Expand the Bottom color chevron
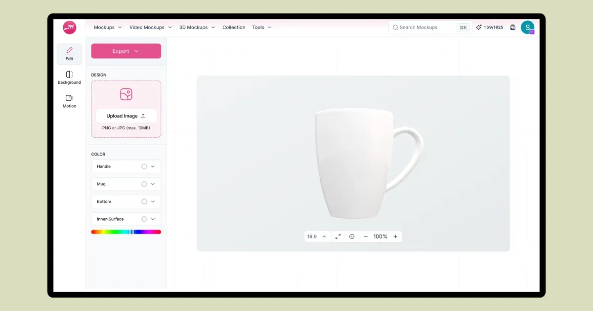Screen dimensions: 593x311 (x=153, y=201)
